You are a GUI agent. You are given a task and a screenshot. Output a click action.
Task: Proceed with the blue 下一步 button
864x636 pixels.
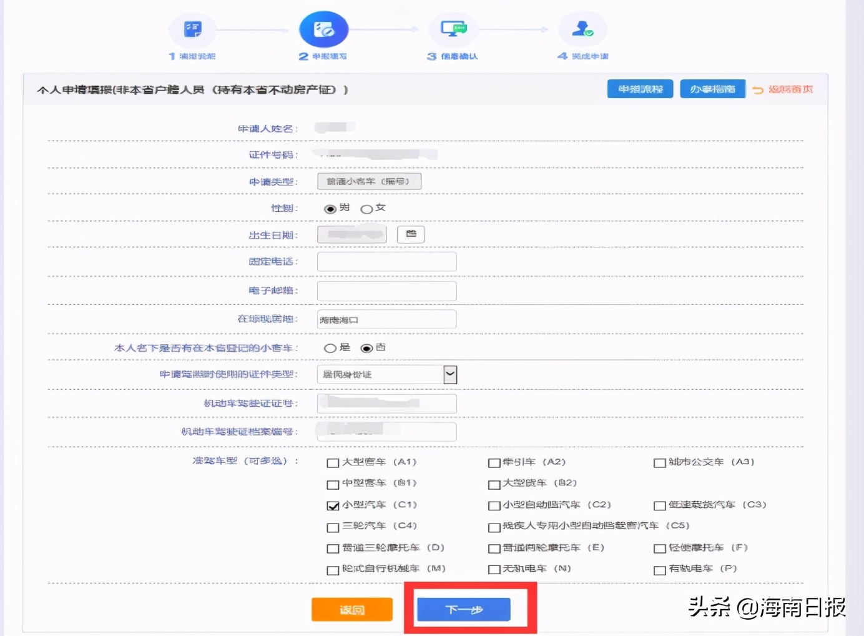click(464, 610)
